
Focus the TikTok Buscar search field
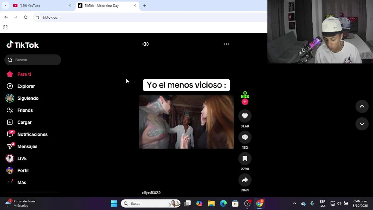pos(33,60)
